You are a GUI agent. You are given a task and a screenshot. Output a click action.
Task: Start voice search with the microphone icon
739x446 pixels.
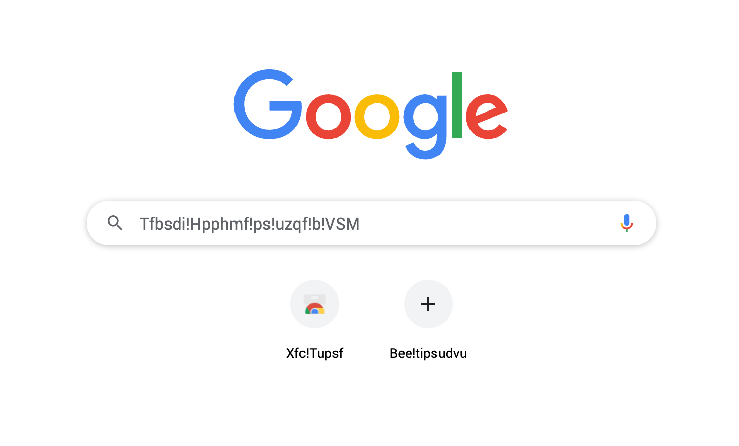point(627,223)
